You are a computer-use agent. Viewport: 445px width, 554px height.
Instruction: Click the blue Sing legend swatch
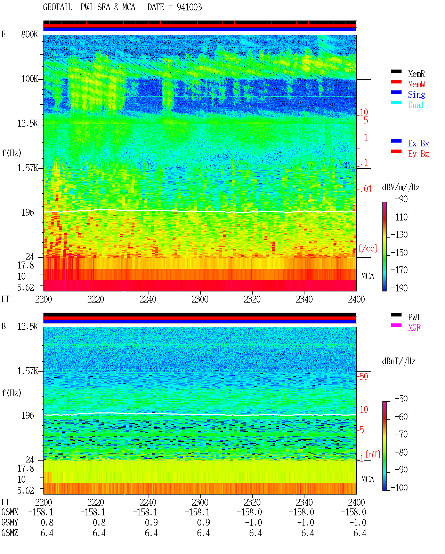396,93
